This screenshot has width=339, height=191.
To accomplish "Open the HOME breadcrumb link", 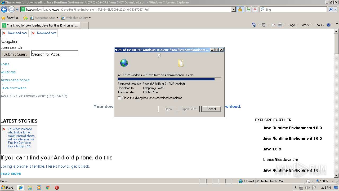I will coord(5,64).
